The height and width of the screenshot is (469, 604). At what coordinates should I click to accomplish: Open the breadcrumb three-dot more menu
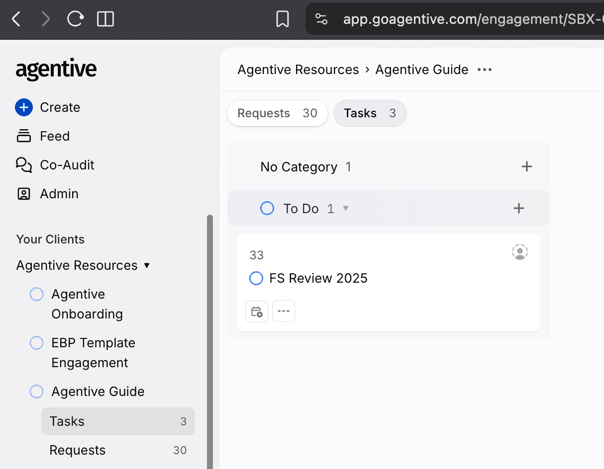coord(485,70)
